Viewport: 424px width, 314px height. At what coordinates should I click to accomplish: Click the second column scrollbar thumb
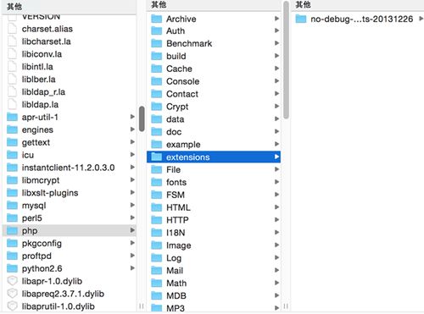[286, 60]
